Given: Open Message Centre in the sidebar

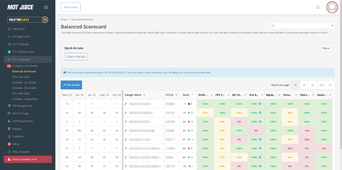Looking at the screenshot, I should (21, 36).
